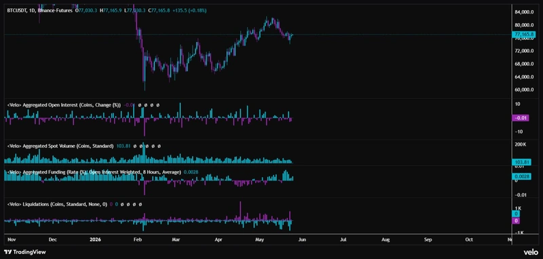Click the TradingView logo
543x259 pixels.
(24, 252)
